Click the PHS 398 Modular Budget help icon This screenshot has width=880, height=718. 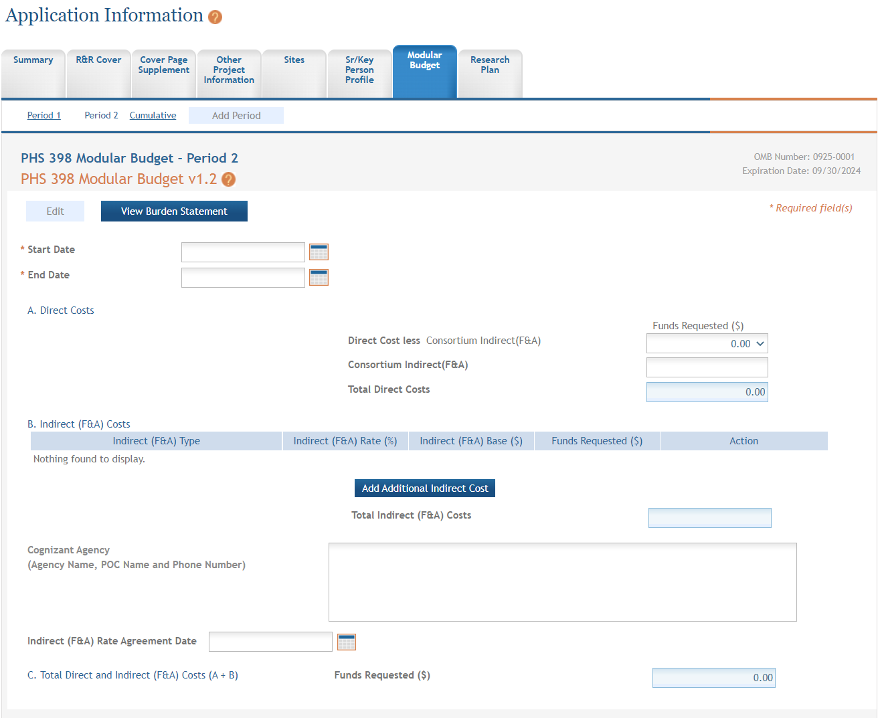pyautogui.click(x=228, y=179)
